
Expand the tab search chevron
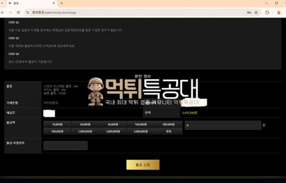[2, 3]
